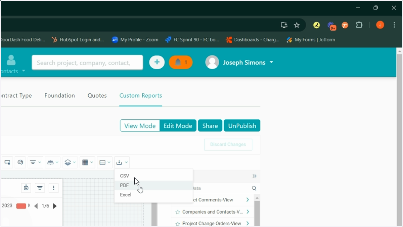The image size is (403, 227).
Task: Choose PDF from export menu
Action: tap(153, 185)
